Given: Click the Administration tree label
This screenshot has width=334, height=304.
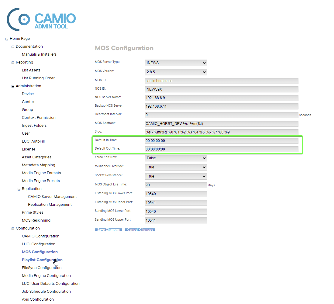Looking at the screenshot, I should (29, 86).
